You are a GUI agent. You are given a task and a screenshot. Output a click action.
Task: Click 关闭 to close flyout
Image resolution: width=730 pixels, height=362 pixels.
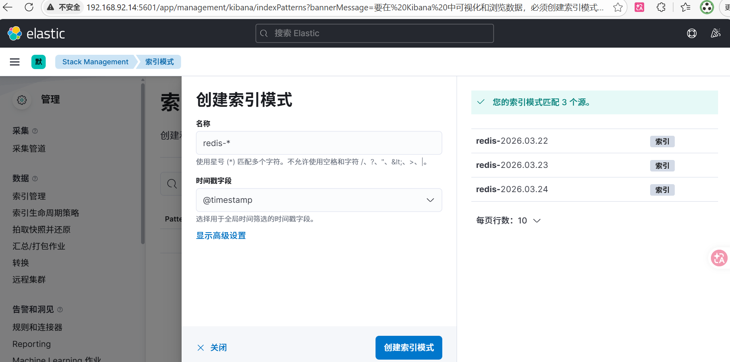[x=219, y=348]
